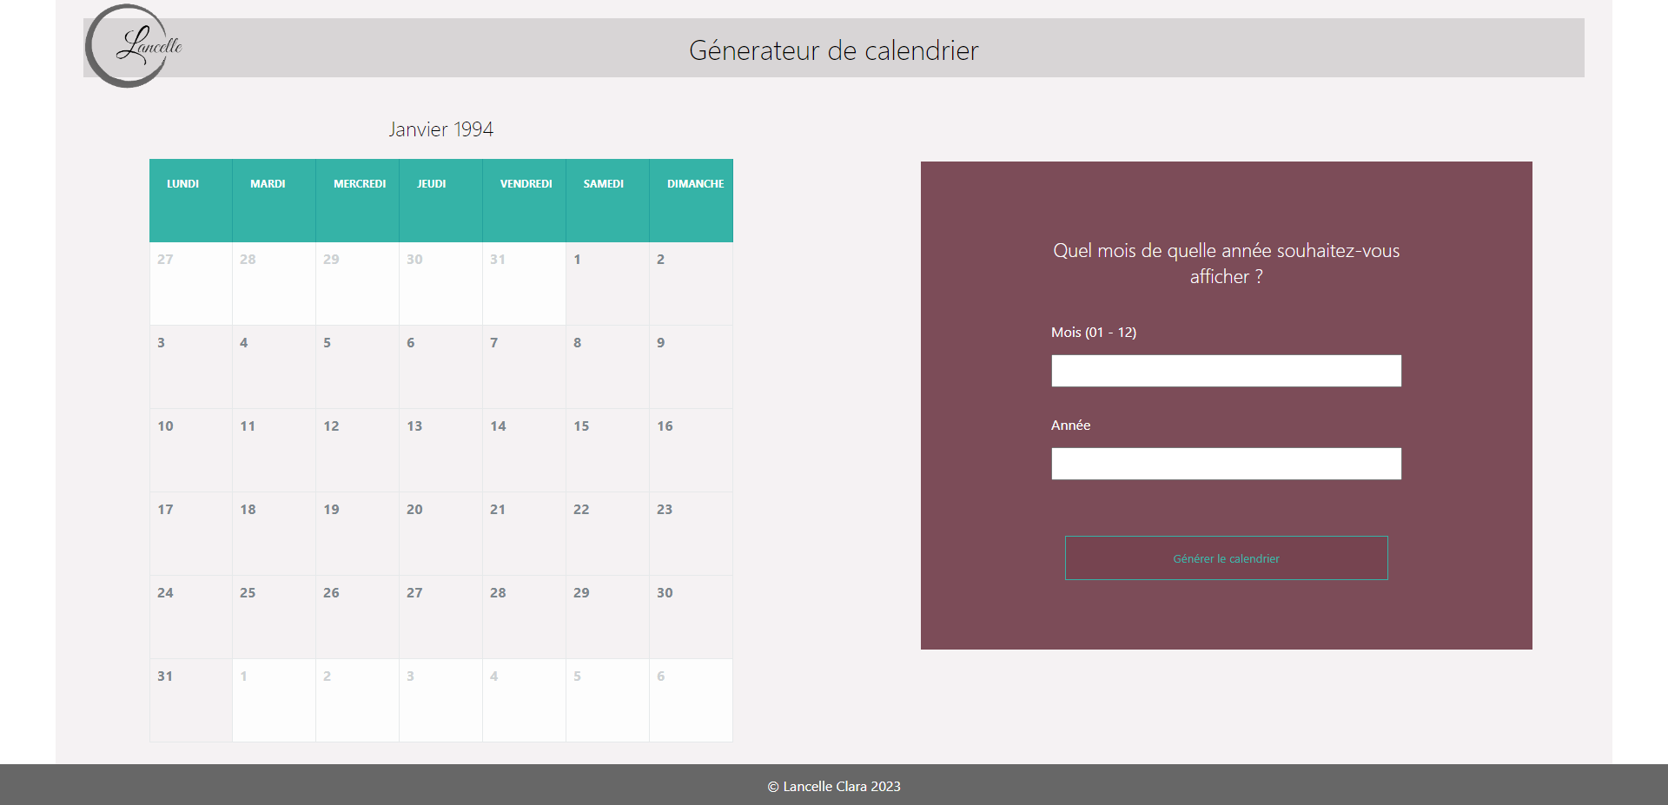Select the DIMANCHE column header
This screenshot has height=805, width=1668.
click(x=691, y=201)
